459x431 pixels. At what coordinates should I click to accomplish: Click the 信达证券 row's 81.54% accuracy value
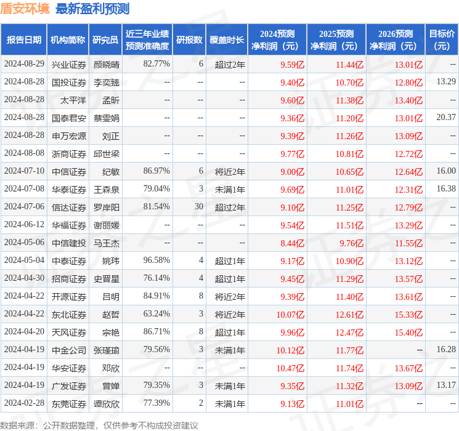pos(156,207)
